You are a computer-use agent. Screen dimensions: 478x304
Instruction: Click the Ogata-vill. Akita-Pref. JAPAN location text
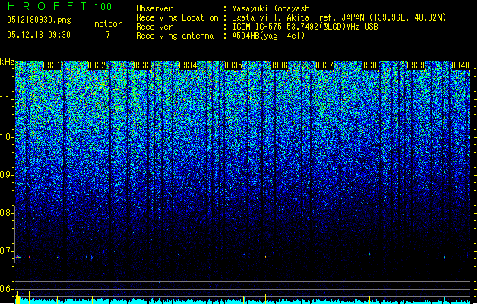tap(339, 17)
